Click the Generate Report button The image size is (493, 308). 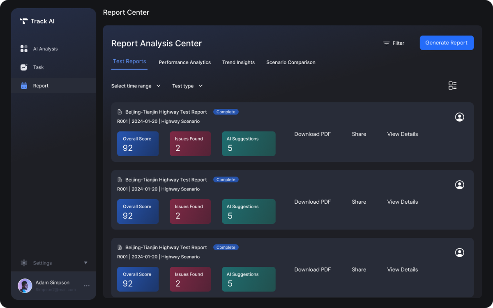447,43
